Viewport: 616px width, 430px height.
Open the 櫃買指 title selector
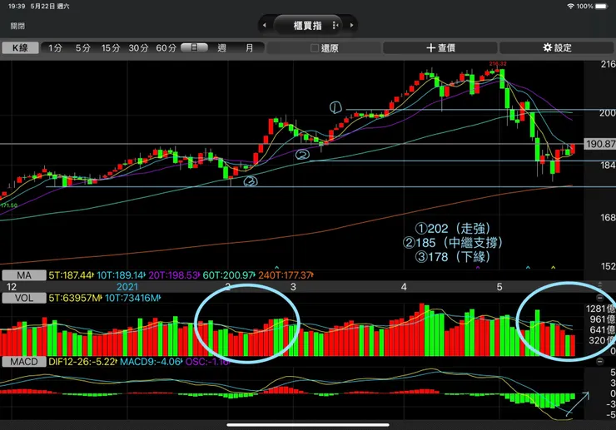tap(308, 26)
